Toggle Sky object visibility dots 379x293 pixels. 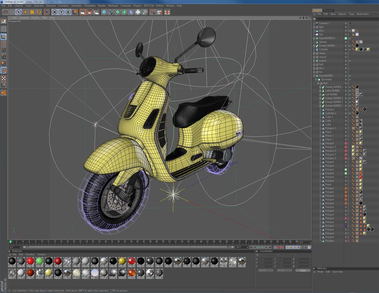click(348, 35)
